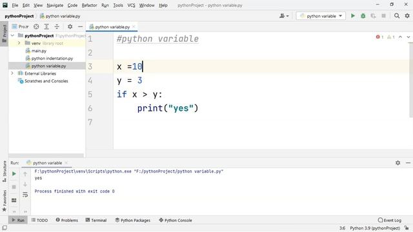The height and width of the screenshot is (232, 413).
Task: Click the 3:6 line column indicator
Action: pos(342,228)
